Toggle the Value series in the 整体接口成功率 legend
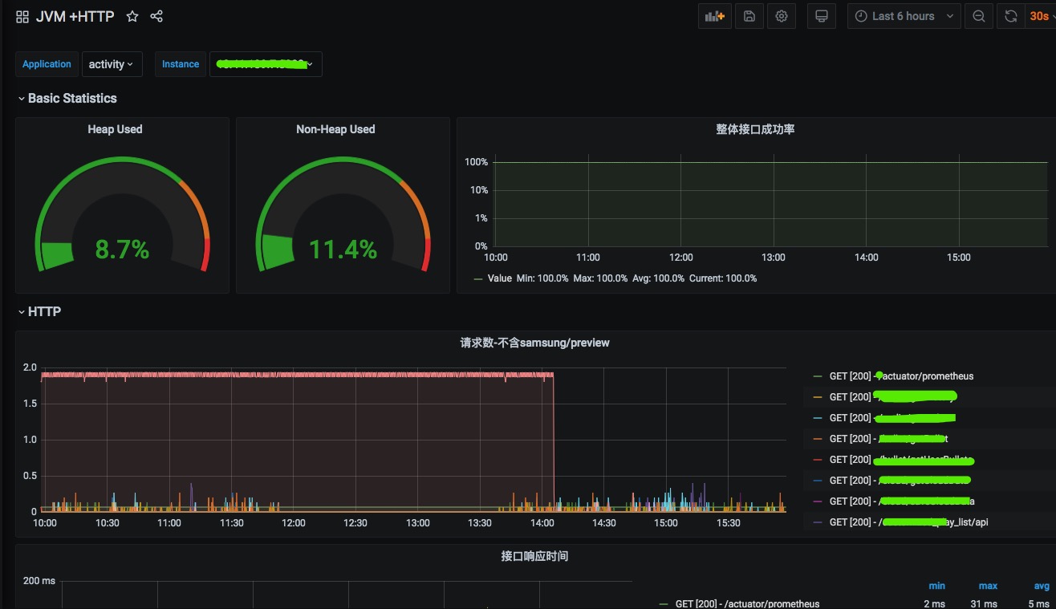Viewport: 1056px width, 609px height. tap(499, 278)
